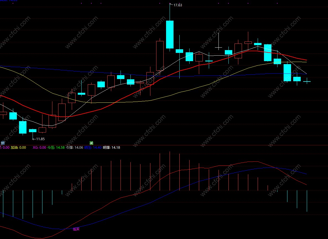Viewport: 328px width, 239px height.
Task: Click the green 减 signal marker
Action: click(91, 143)
